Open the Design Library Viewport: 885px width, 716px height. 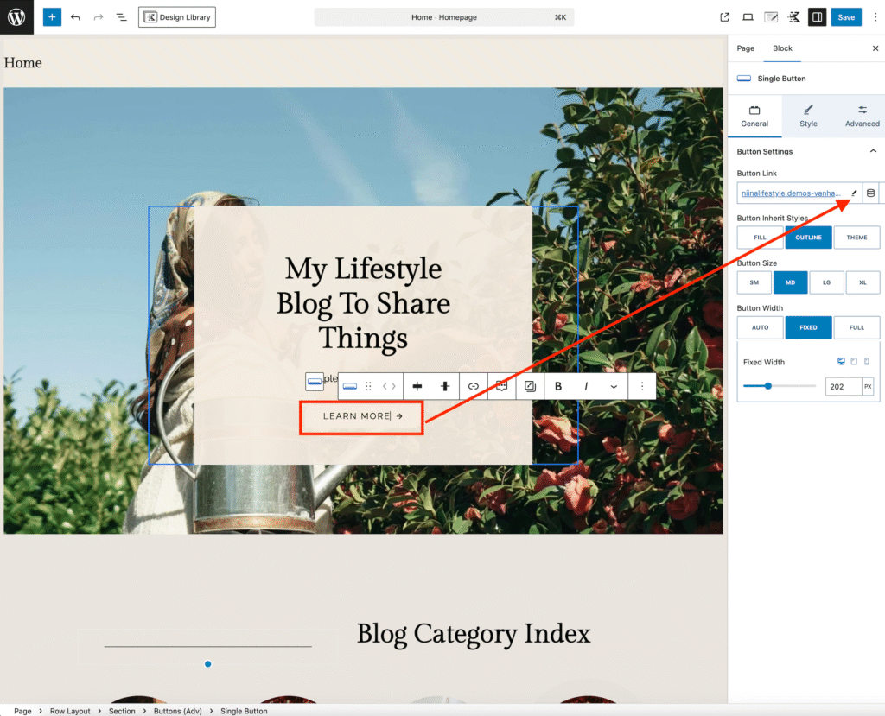[177, 17]
